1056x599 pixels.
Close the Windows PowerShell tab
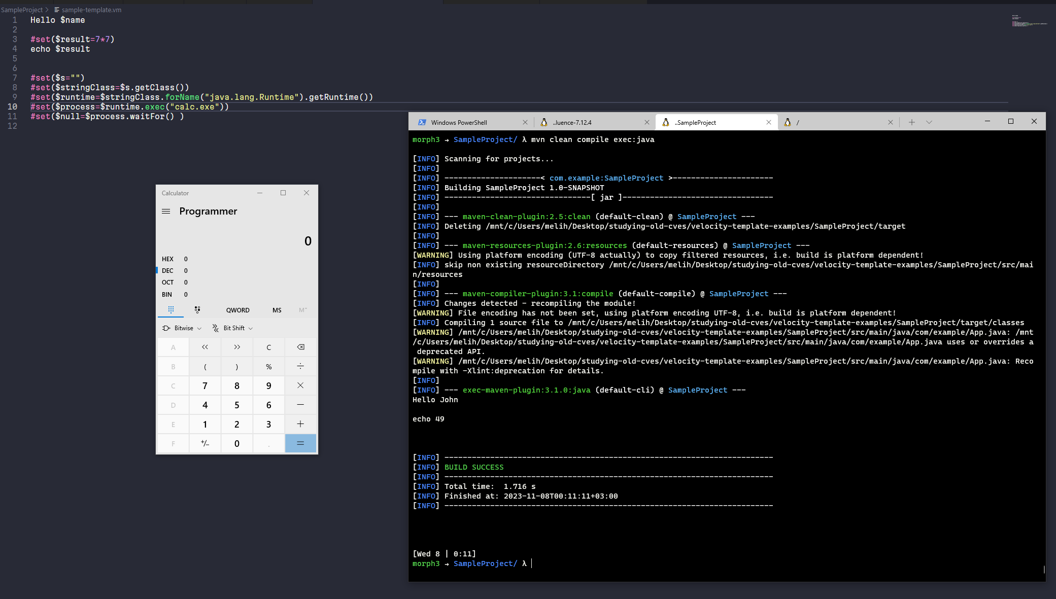pos(525,122)
